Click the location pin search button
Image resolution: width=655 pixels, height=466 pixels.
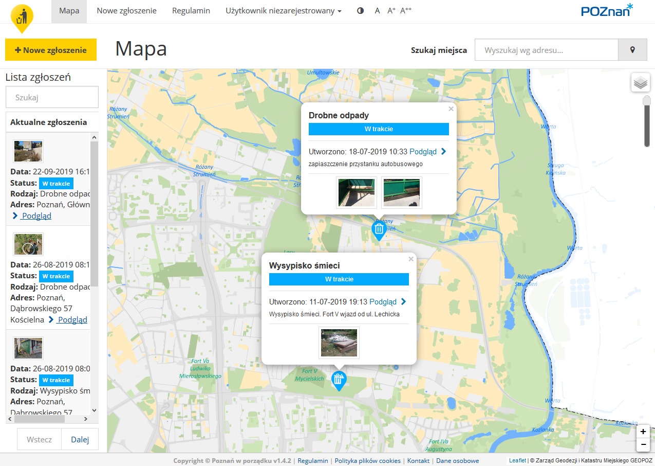click(632, 50)
